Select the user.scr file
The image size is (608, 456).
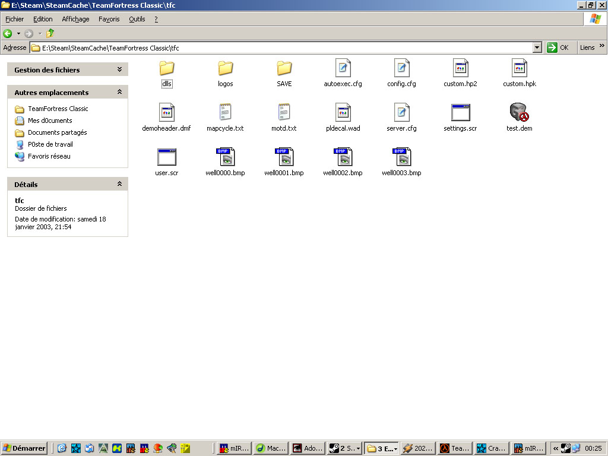click(x=167, y=162)
